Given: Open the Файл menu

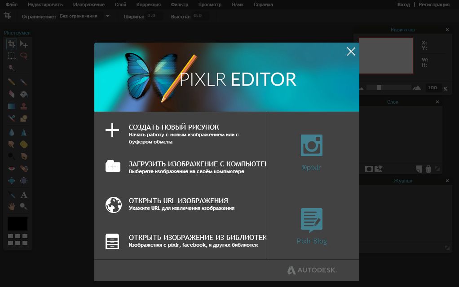Looking at the screenshot, I should point(11,4).
